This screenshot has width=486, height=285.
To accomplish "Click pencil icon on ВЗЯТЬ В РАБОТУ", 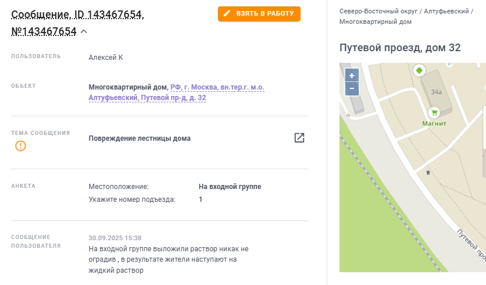I will point(227,13).
